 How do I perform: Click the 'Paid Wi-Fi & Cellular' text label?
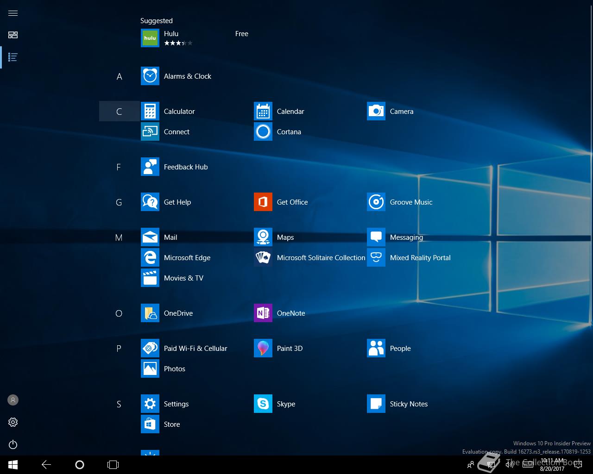[196, 349]
